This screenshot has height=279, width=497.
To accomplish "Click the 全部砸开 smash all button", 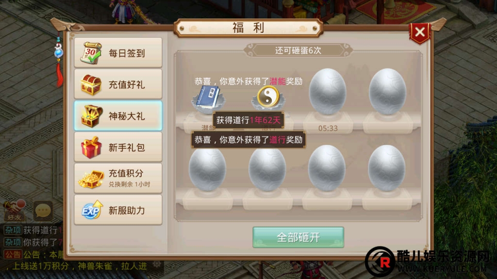I will (298, 237).
